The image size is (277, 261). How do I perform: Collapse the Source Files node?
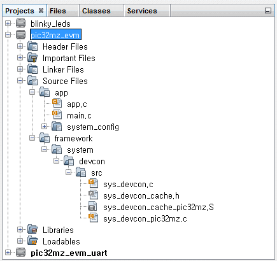(20, 80)
